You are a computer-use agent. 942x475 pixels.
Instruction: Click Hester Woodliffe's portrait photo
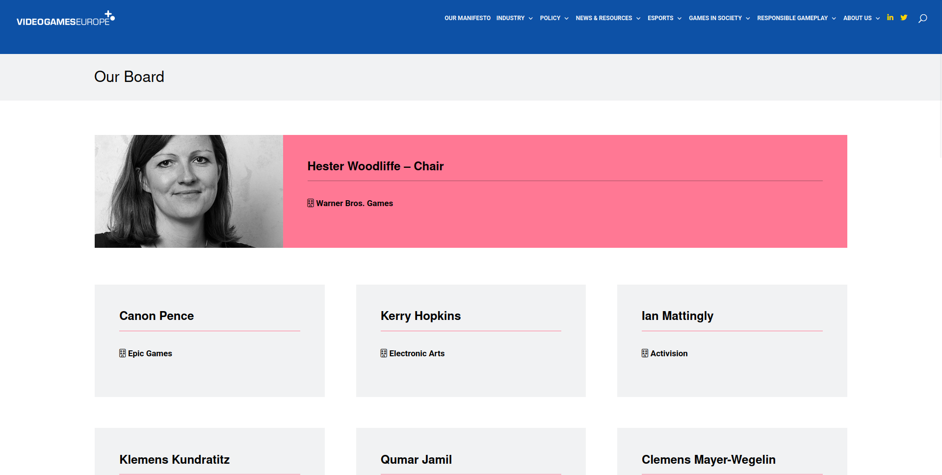[x=189, y=191]
